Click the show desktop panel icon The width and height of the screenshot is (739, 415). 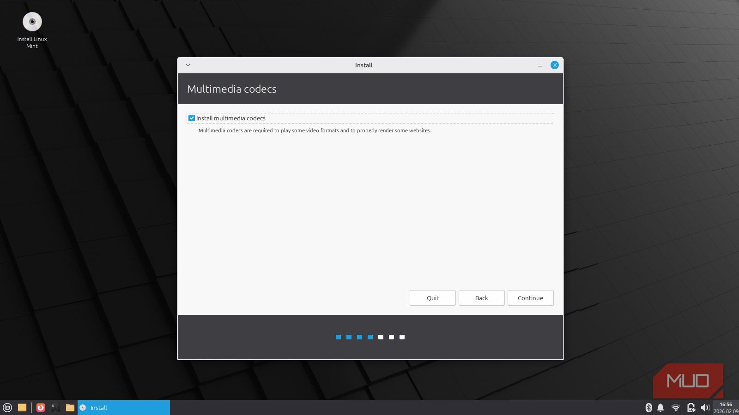point(22,408)
